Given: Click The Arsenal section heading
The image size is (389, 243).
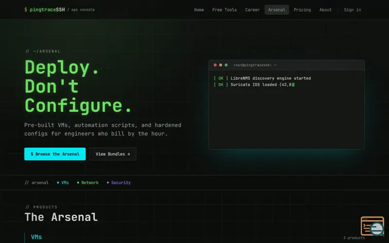Looking at the screenshot, I should click(61, 217).
